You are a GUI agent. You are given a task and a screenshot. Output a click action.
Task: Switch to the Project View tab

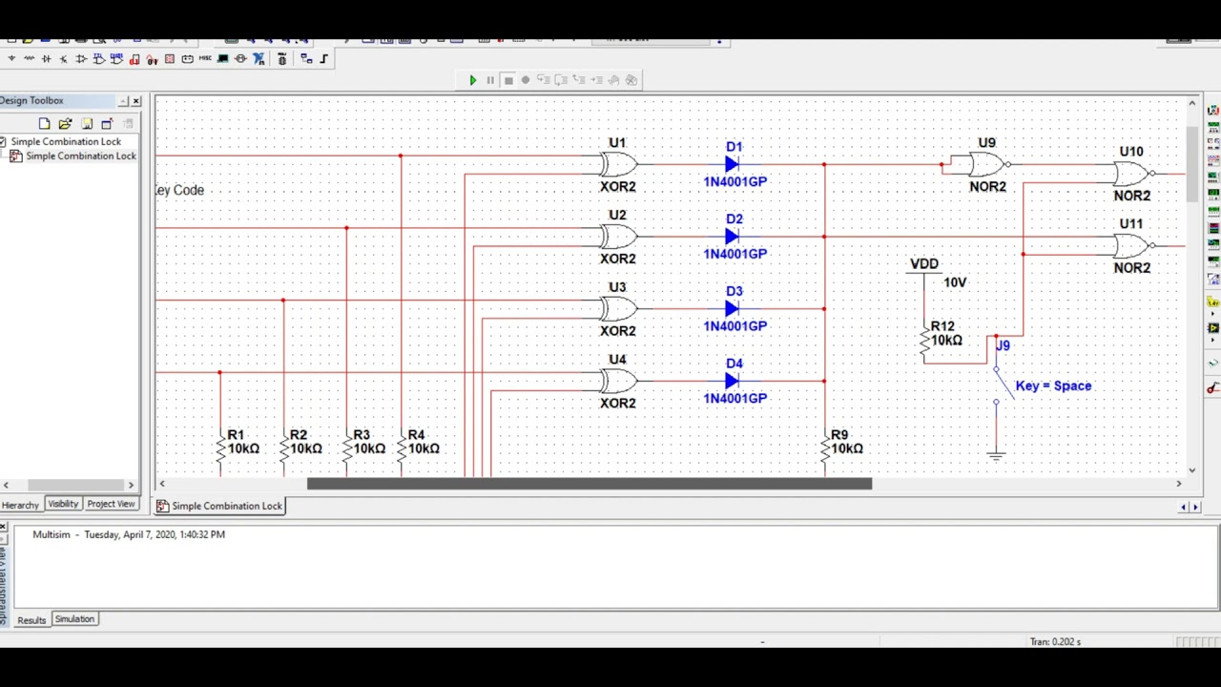click(111, 504)
